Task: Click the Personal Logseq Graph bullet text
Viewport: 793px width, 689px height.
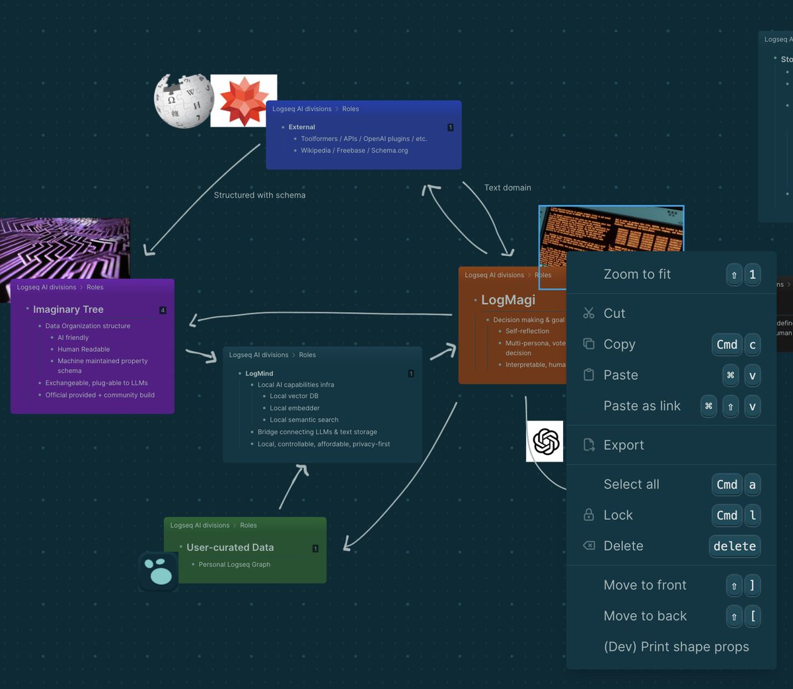Action: point(235,565)
